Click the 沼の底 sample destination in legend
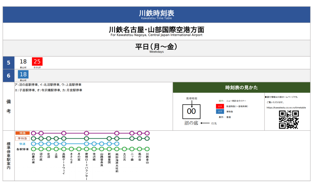This screenshot has width=321, height=195. point(191,123)
